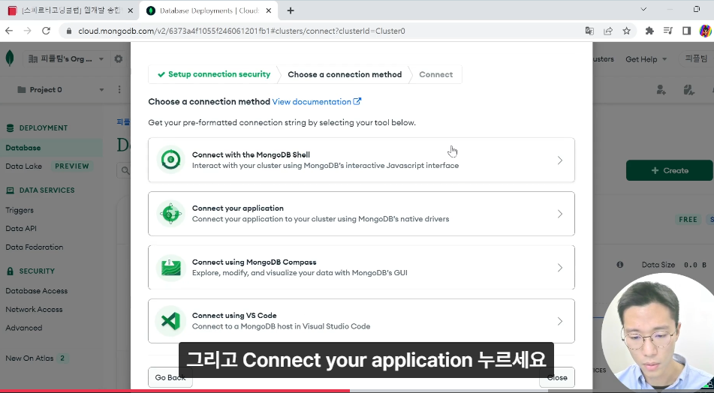Open Database in sidebar
The height and width of the screenshot is (393, 714).
click(23, 148)
